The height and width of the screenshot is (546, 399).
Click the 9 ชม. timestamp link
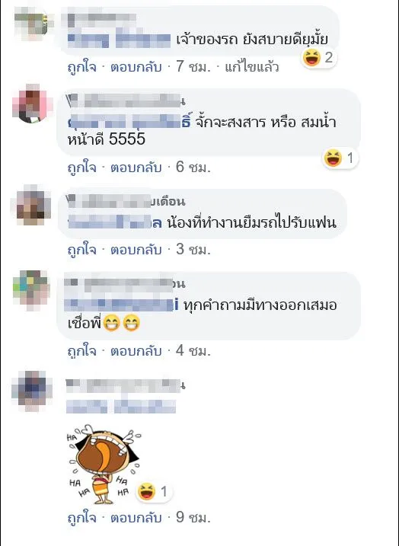[x=193, y=518]
